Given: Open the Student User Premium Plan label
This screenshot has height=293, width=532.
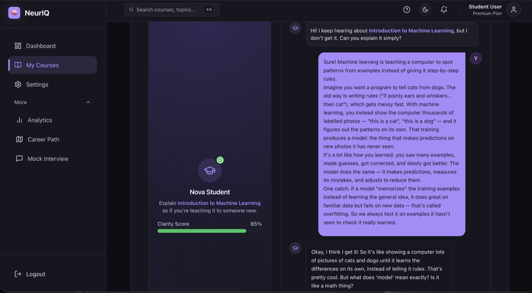Looking at the screenshot, I should [x=485, y=10].
